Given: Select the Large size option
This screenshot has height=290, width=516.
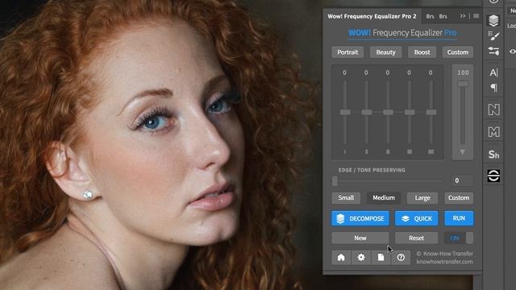Looking at the screenshot, I should [422, 198].
